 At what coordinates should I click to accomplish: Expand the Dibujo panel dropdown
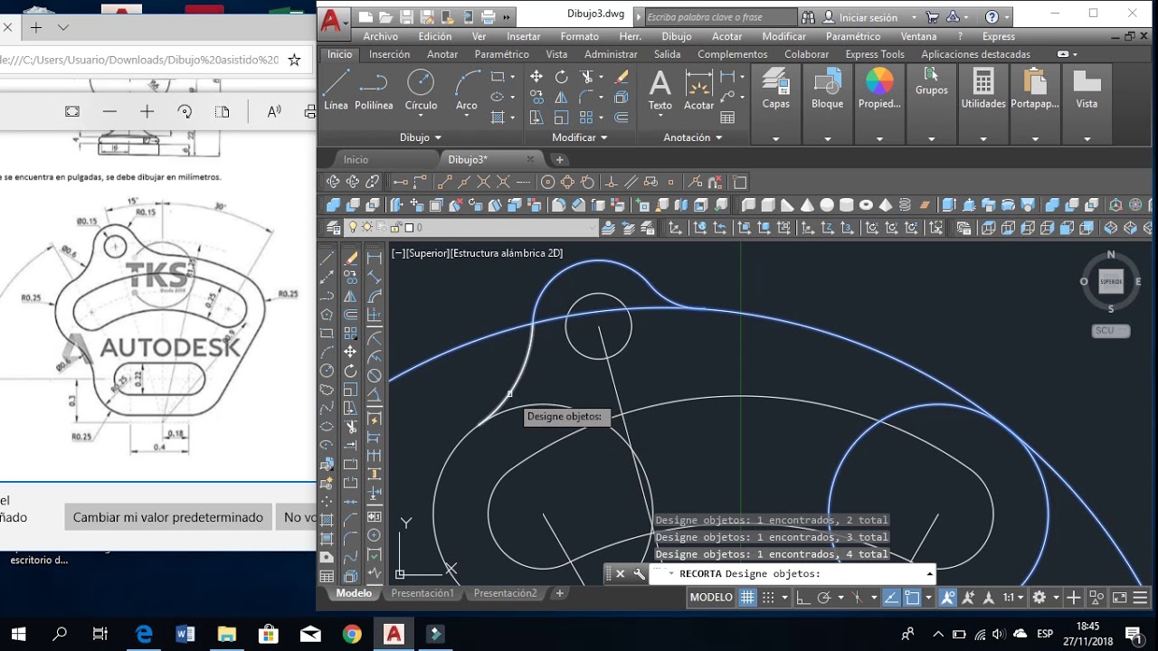(x=421, y=137)
